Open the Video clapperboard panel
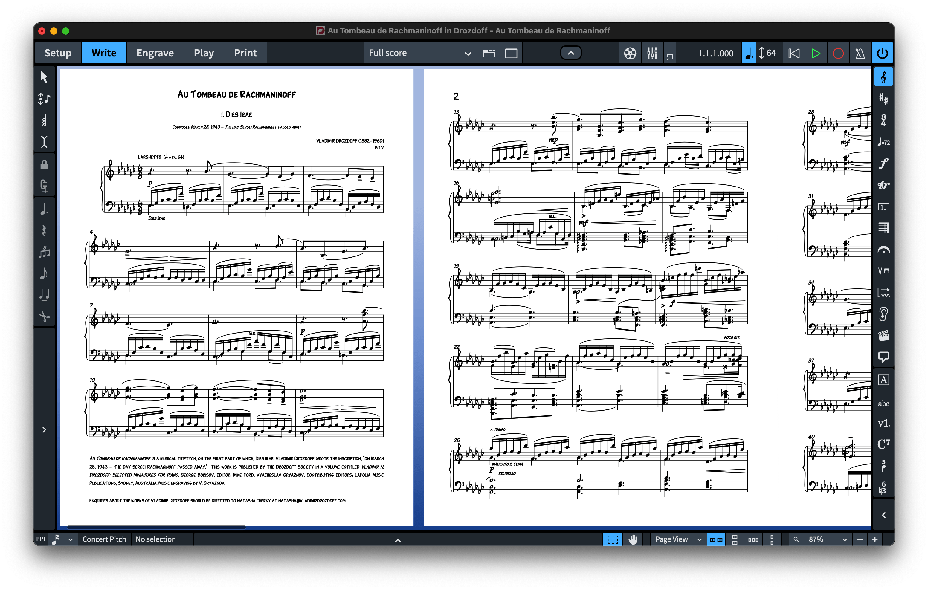Image resolution: width=928 pixels, height=590 pixels. [883, 336]
